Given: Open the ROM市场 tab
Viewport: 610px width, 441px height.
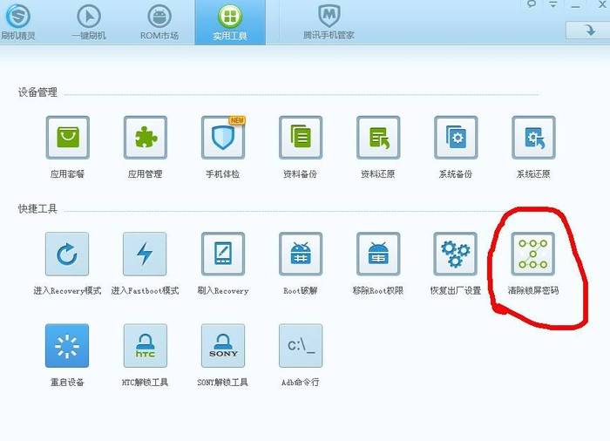Looking at the screenshot, I should [x=159, y=22].
